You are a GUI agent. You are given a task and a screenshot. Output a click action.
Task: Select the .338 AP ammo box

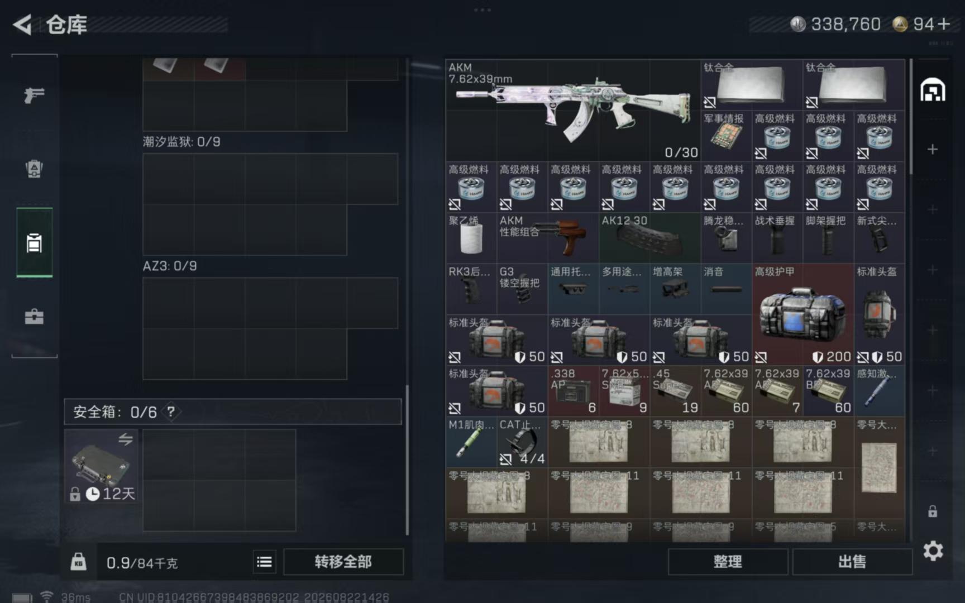(573, 391)
